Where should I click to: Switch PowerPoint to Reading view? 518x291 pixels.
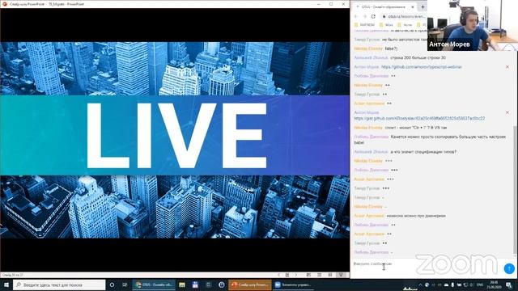[330, 275]
